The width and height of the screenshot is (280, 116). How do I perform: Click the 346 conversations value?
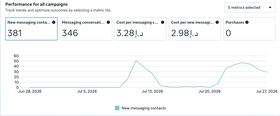pyautogui.click(x=70, y=33)
